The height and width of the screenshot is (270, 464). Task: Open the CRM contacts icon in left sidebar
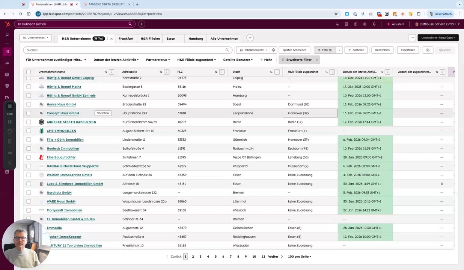click(7, 52)
